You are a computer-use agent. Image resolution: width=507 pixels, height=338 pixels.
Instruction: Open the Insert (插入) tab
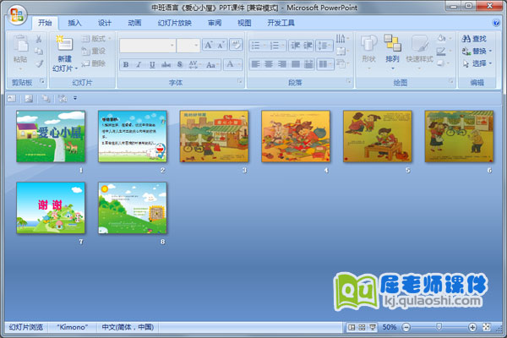[x=75, y=23]
